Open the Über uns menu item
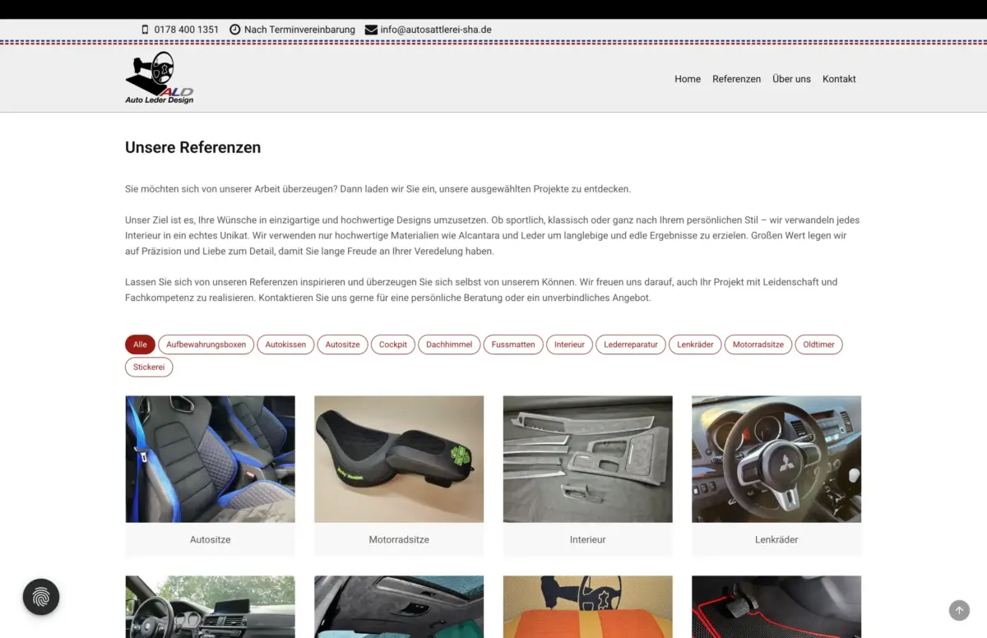This screenshot has height=638, width=987. [x=791, y=79]
